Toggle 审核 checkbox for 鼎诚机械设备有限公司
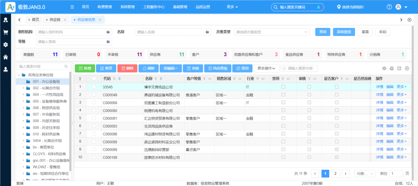Image resolution: width=418 pixels, height=186 pixels. point(309,95)
